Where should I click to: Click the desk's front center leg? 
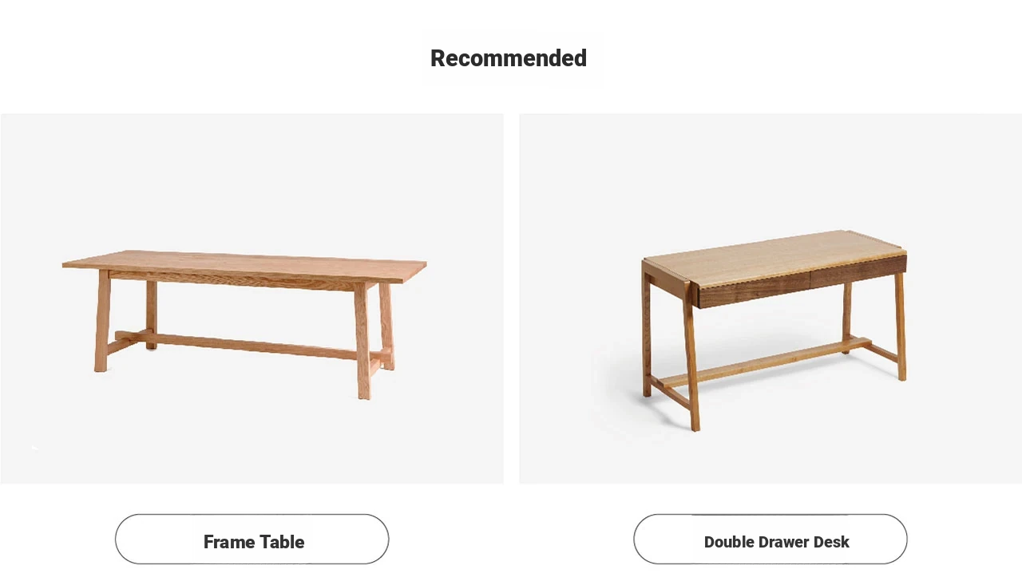pyautogui.click(x=691, y=356)
